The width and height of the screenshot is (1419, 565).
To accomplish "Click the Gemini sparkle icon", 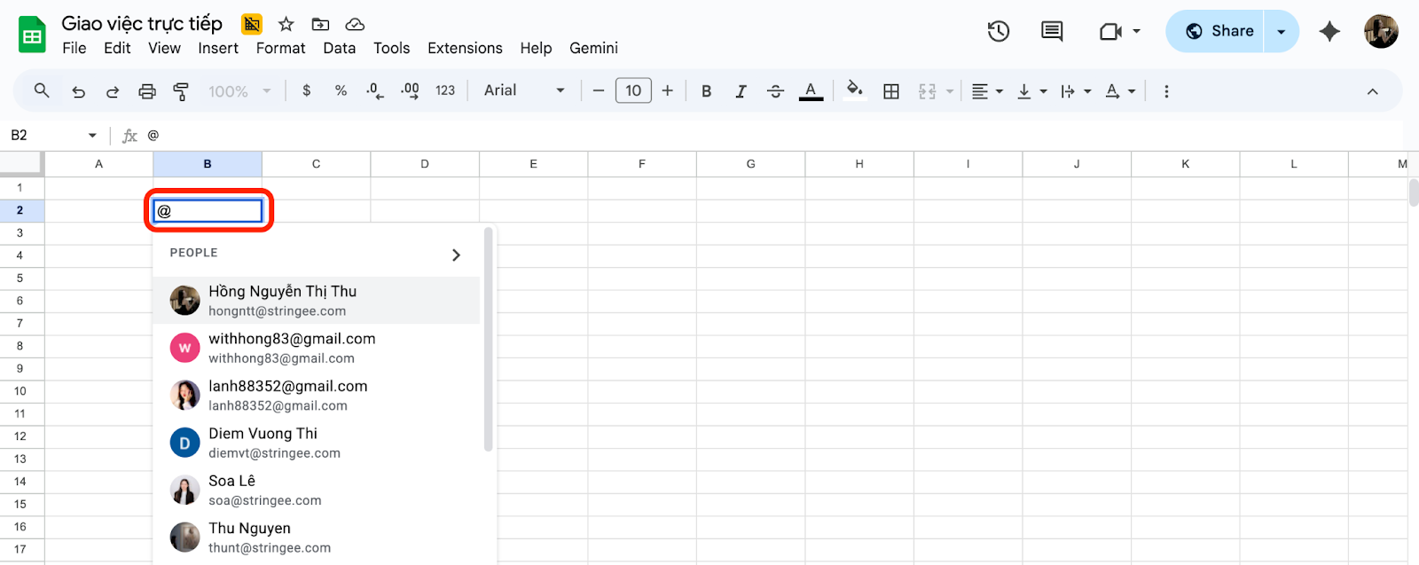I will [x=1329, y=32].
